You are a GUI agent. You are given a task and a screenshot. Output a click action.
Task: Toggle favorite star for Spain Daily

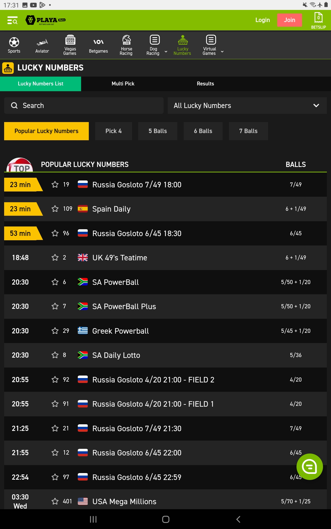[55, 209]
